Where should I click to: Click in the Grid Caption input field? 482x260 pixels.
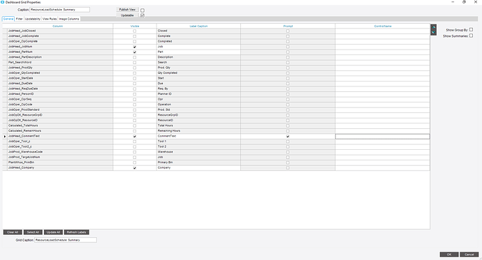pos(66,240)
